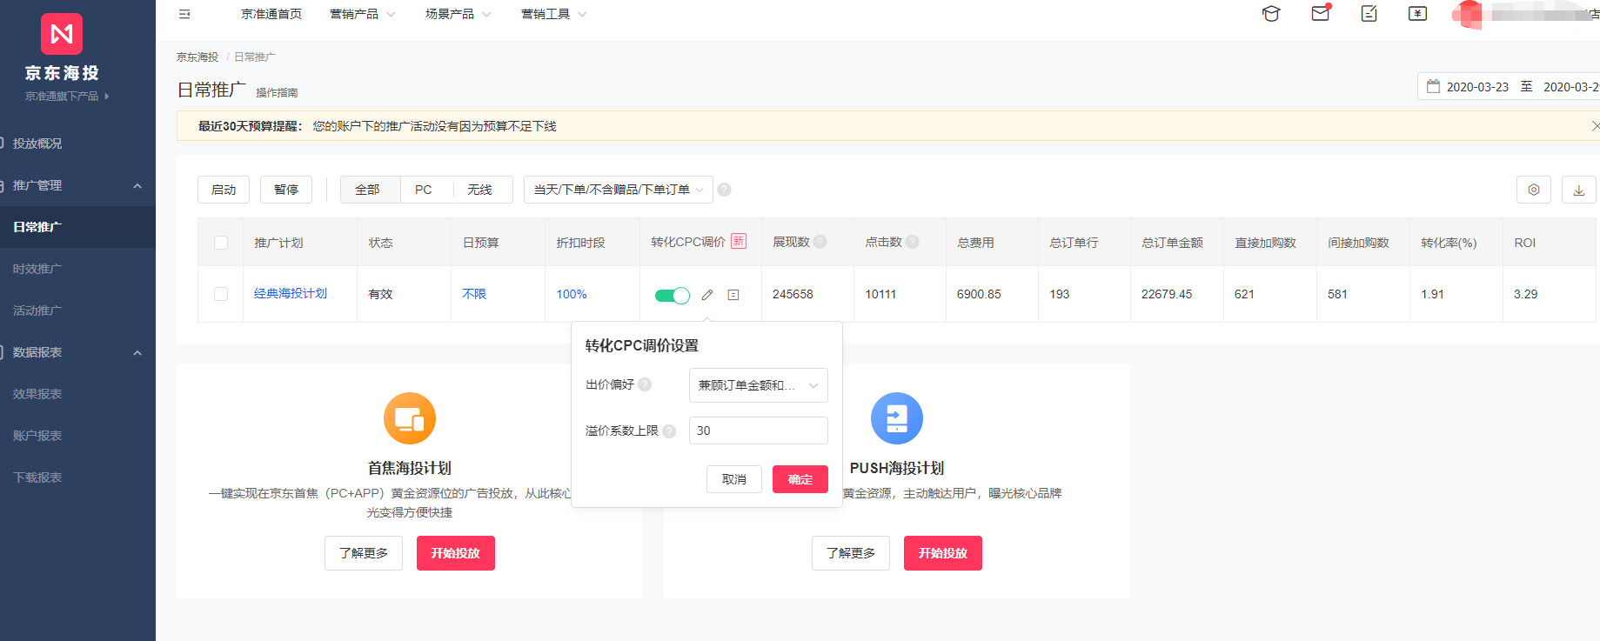Close the budget reminder banner

1595,126
